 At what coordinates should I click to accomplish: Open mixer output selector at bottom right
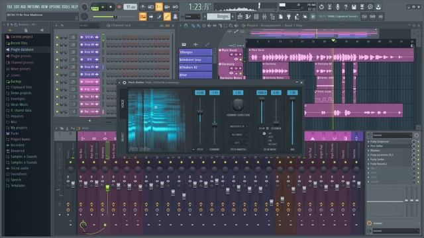396,231
